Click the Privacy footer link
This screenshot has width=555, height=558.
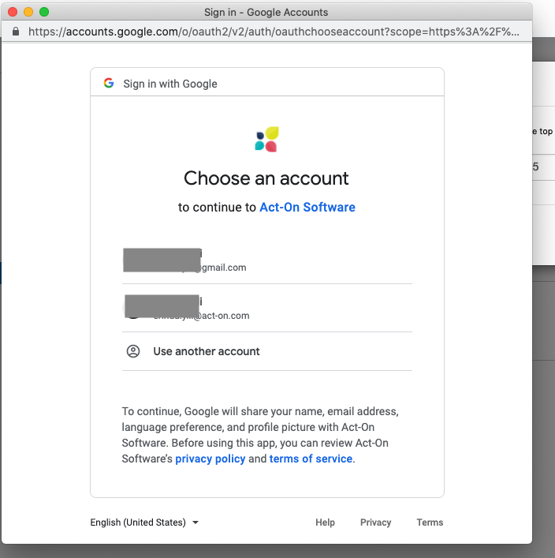coord(375,522)
